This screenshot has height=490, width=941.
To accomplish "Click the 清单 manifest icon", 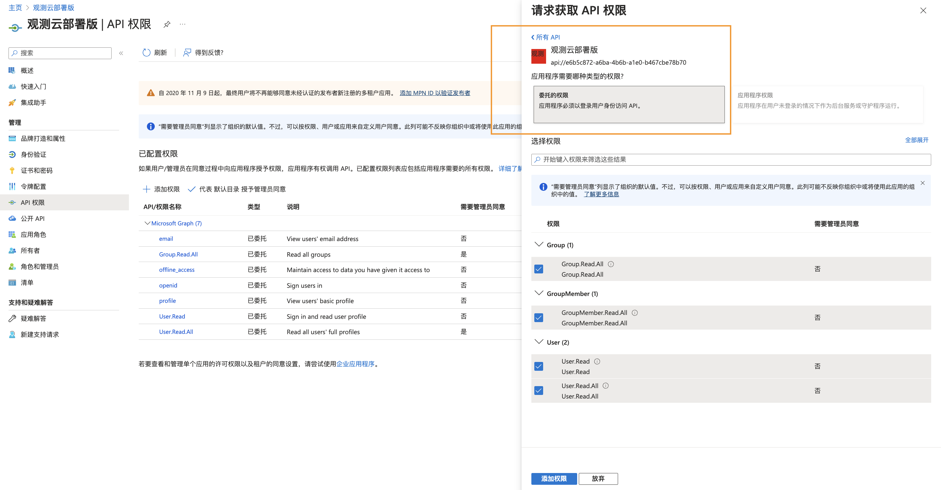I will pyautogui.click(x=12, y=283).
